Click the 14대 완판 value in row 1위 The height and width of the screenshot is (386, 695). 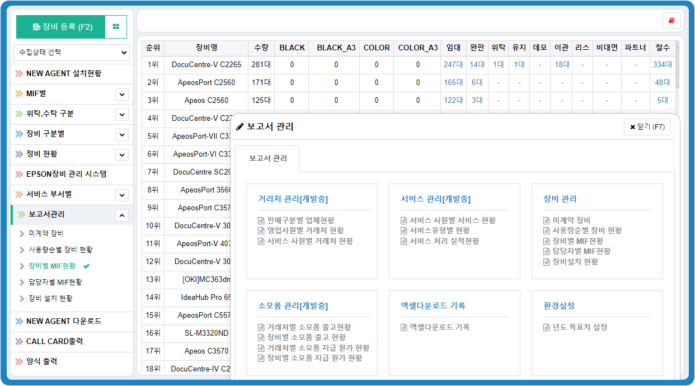(477, 64)
